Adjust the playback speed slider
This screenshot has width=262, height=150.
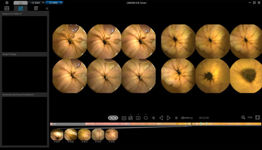coord(185,118)
